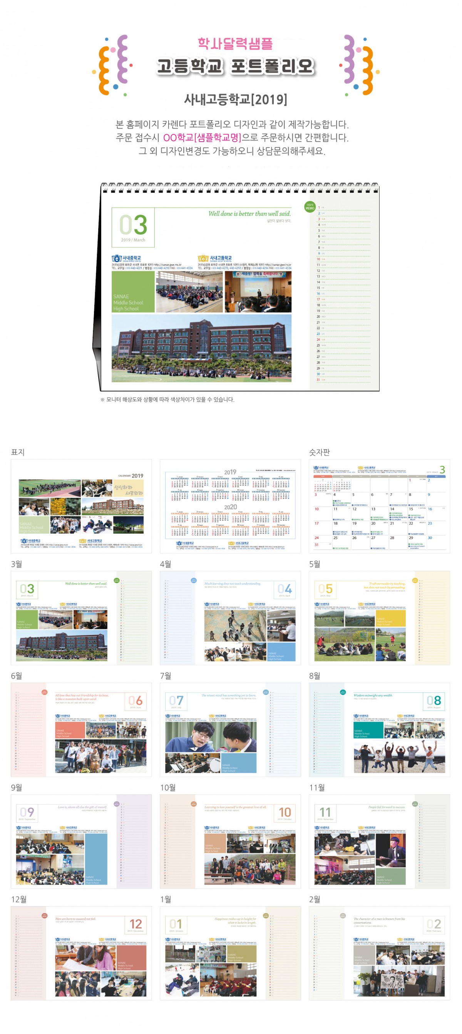Select the 12월 calendar page thumbnail
The height and width of the screenshot is (1034, 462).
[x=81, y=953]
